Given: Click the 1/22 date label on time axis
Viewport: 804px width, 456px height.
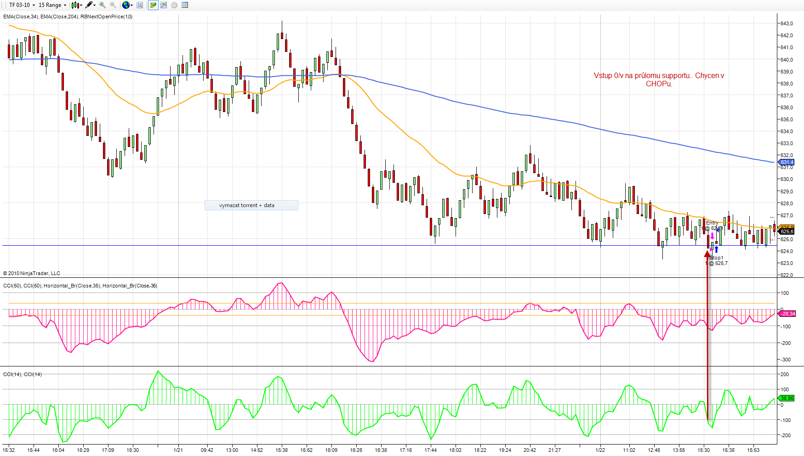Looking at the screenshot, I should [x=600, y=450].
